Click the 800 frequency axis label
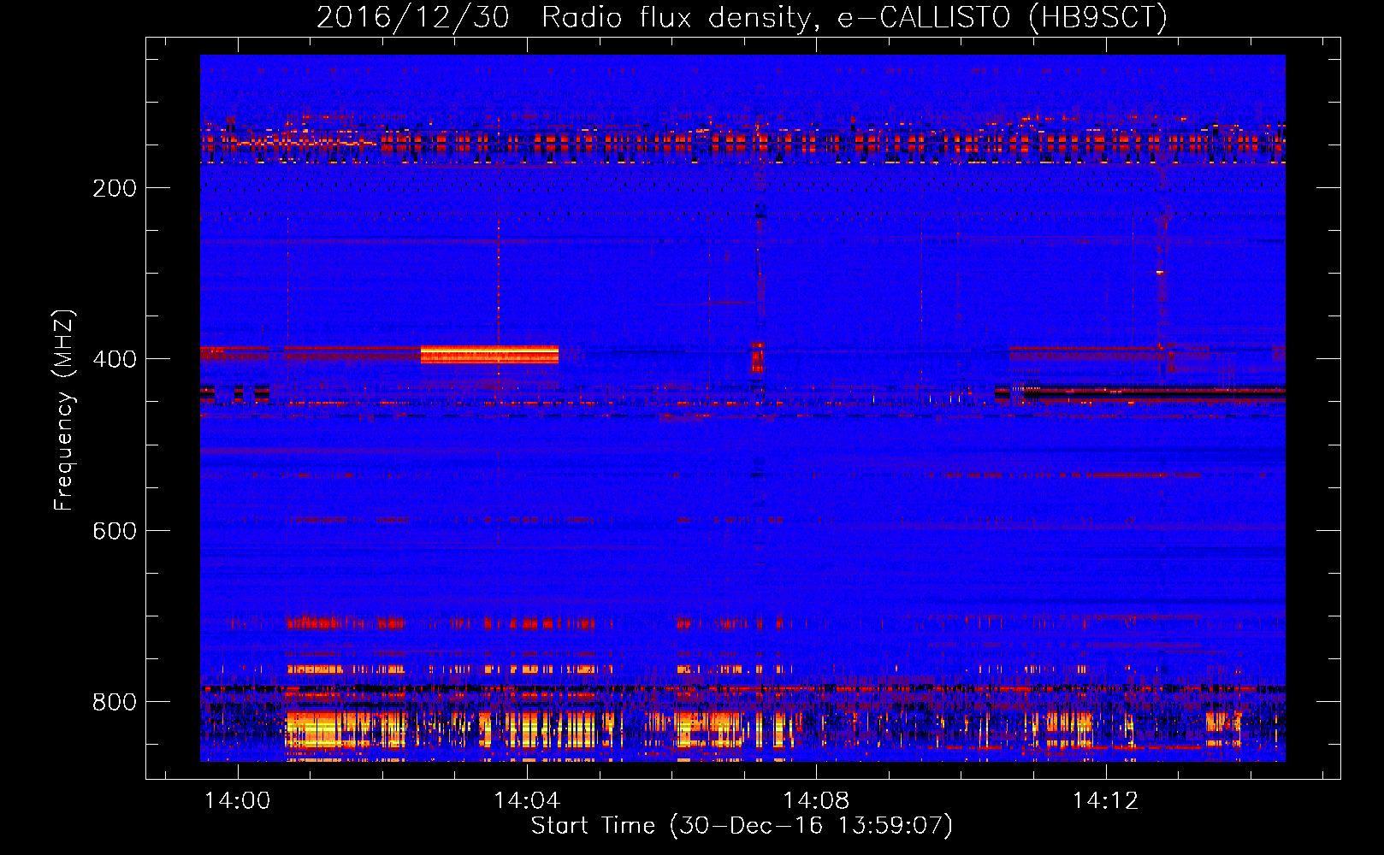Image resolution: width=1384 pixels, height=855 pixels. 115,702
